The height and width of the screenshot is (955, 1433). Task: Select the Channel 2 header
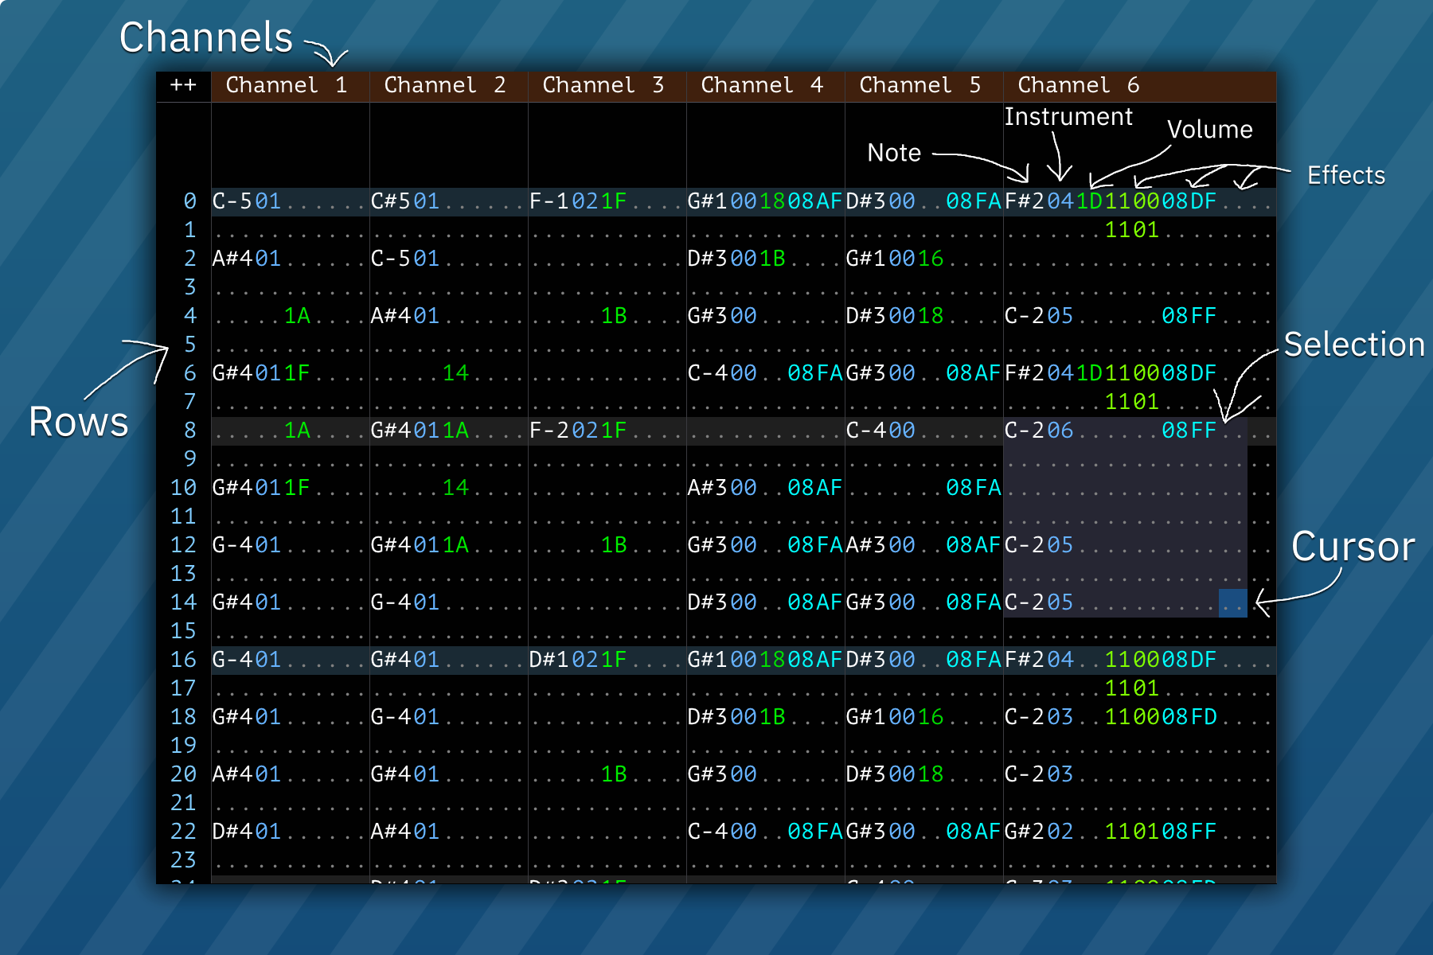pyautogui.click(x=445, y=85)
